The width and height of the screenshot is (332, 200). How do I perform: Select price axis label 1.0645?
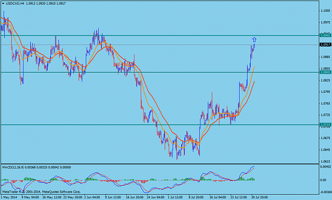(x=326, y=150)
